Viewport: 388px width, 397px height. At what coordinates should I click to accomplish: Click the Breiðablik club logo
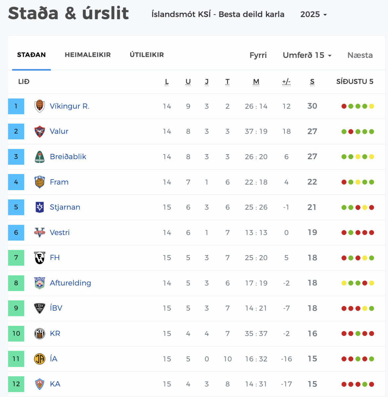tap(40, 157)
